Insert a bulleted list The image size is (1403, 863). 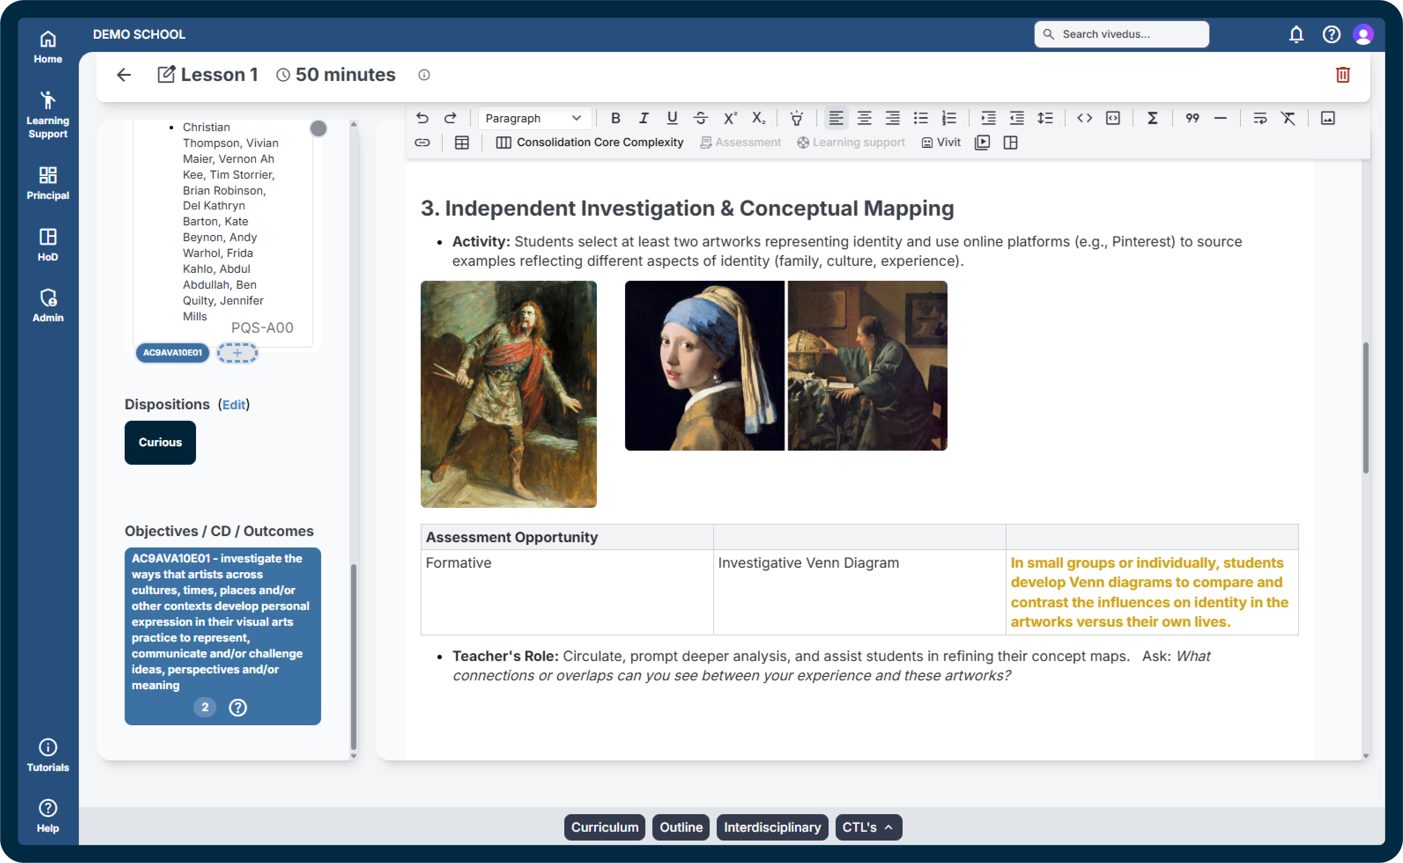[921, 118]
